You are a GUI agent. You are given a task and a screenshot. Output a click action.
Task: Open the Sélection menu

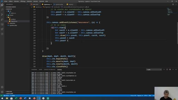tap(16, 1)
